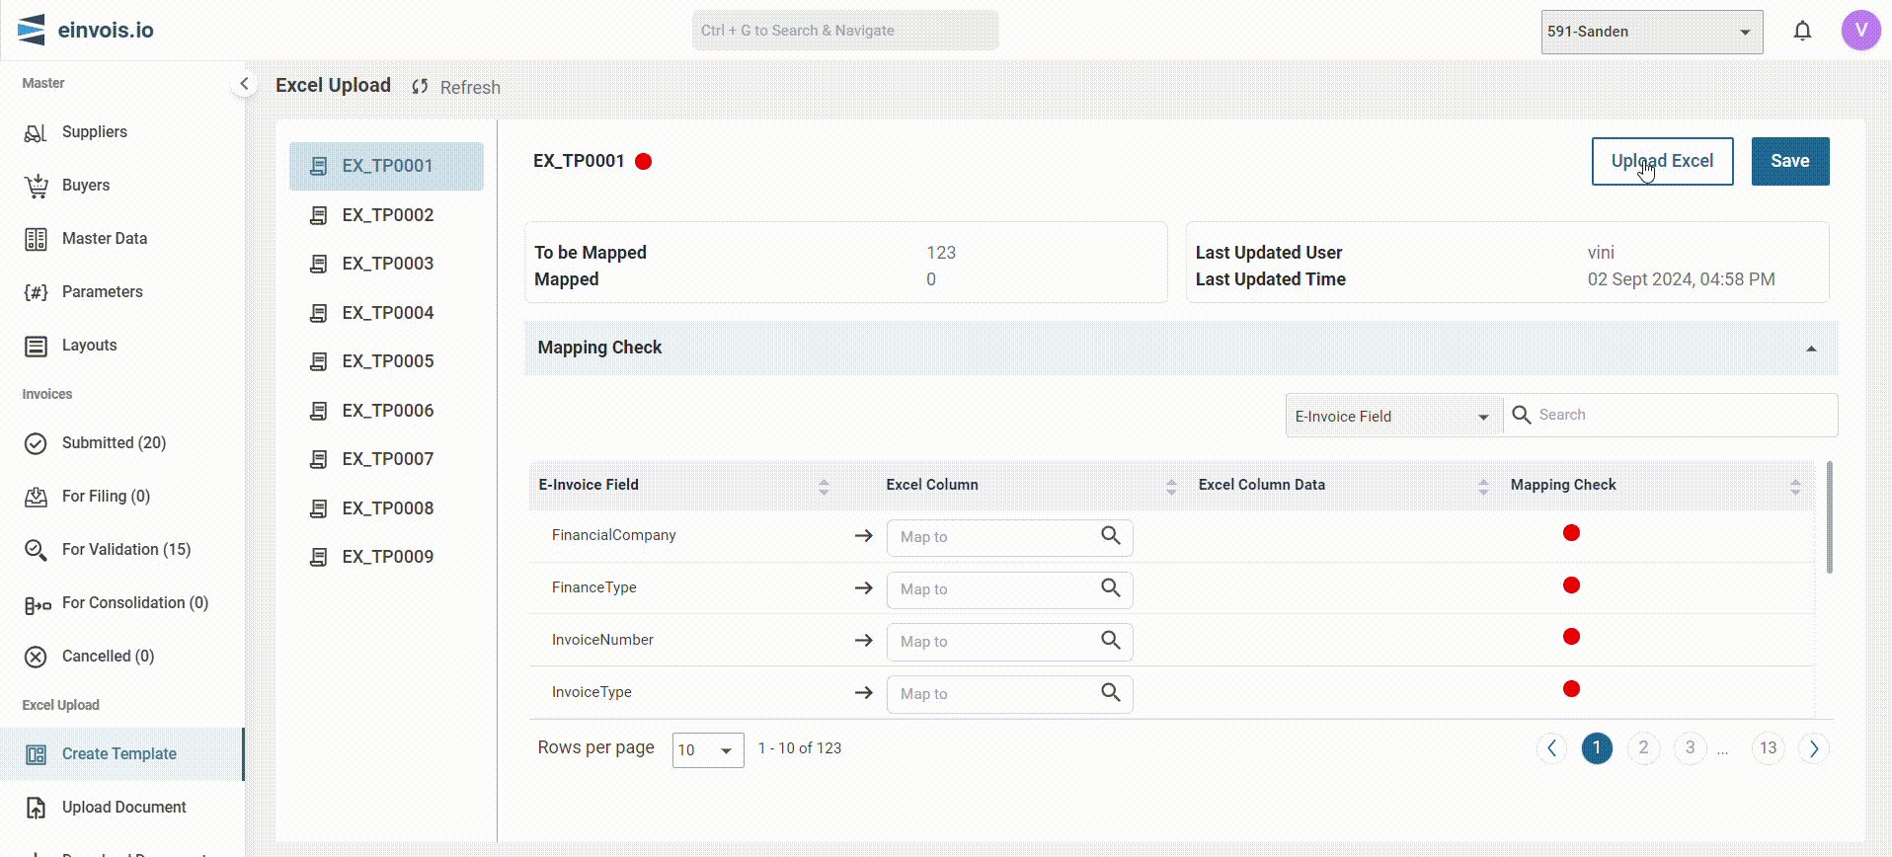Click the search icon in FinanceType Map to field
Image resolution: width=1892 pixels, height=857 pixels.
point(1111,587)
